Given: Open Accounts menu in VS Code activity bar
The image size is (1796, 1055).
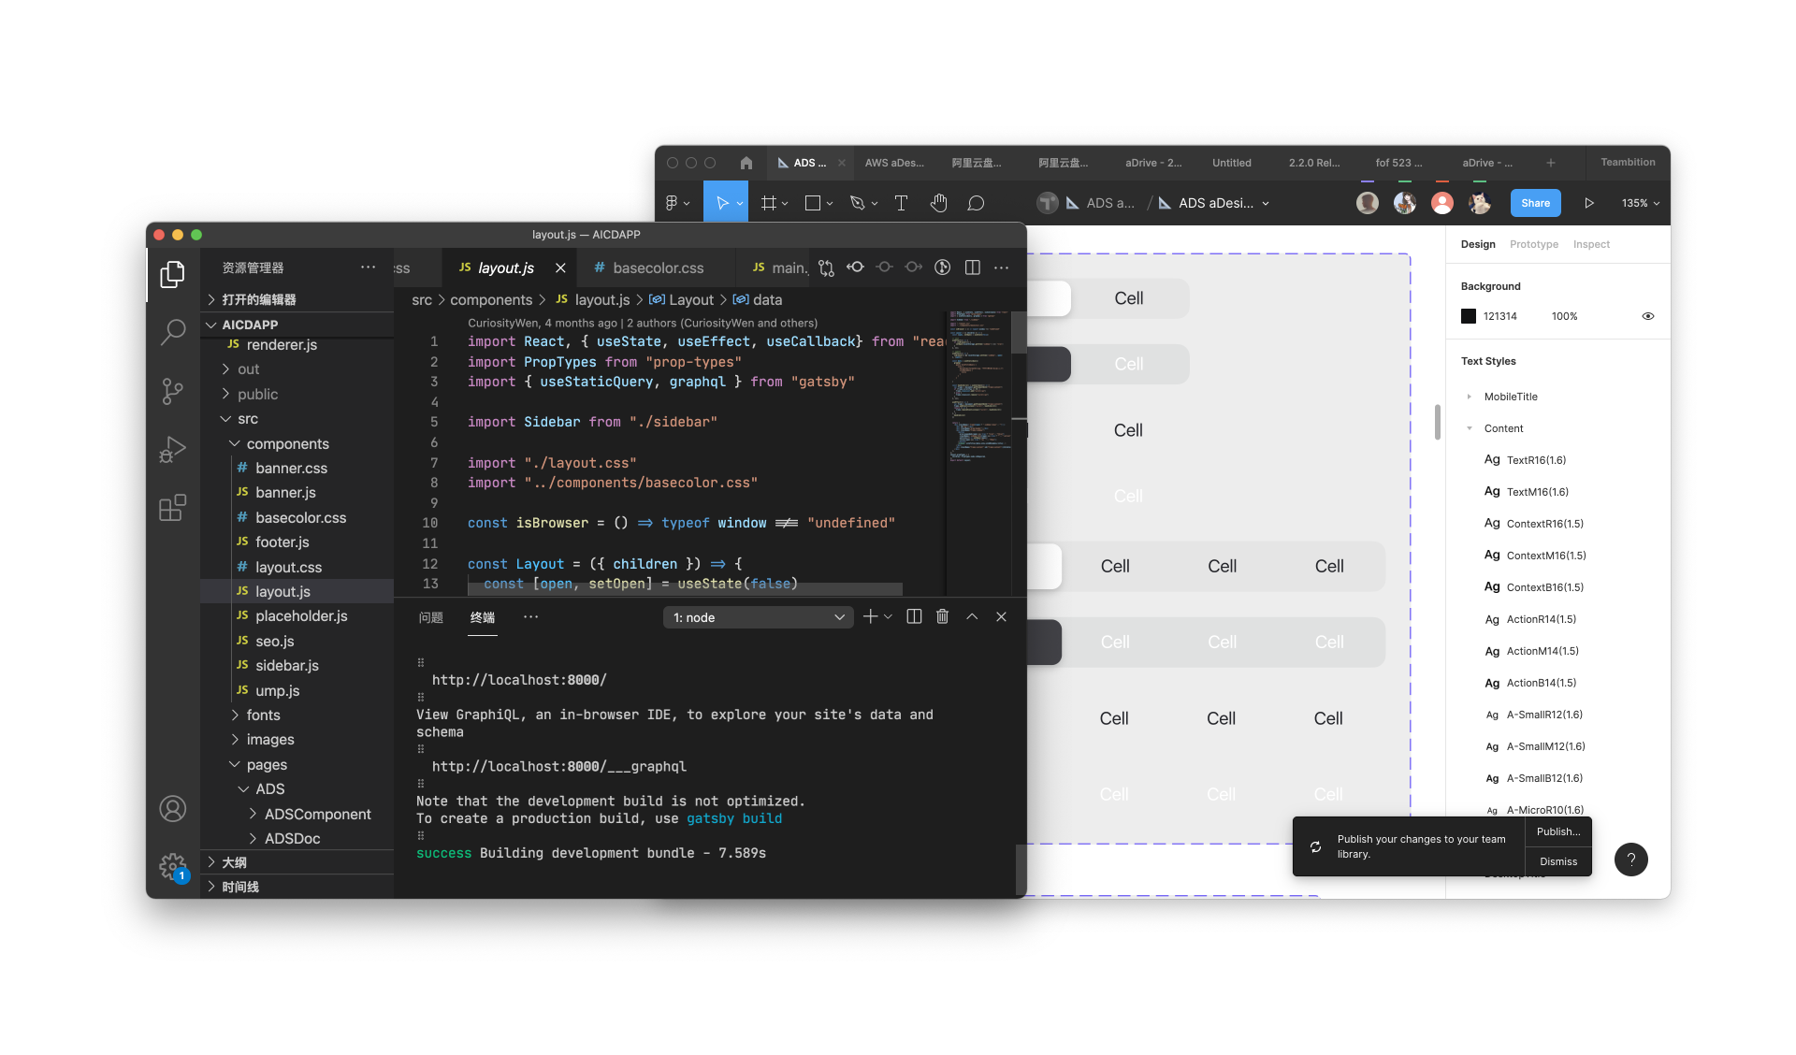Looking at the screenshot, I should (173, 809).
